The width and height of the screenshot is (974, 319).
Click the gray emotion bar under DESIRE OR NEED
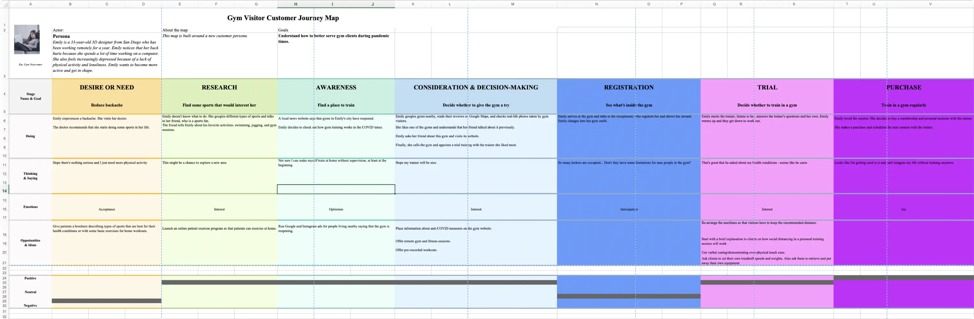point(106,301)
